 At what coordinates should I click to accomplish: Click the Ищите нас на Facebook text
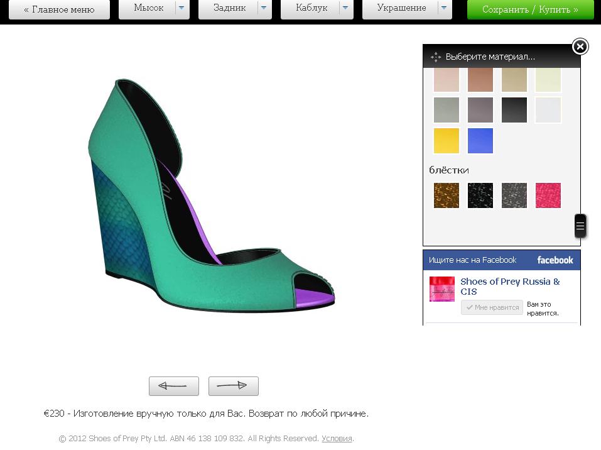(472, 260)
